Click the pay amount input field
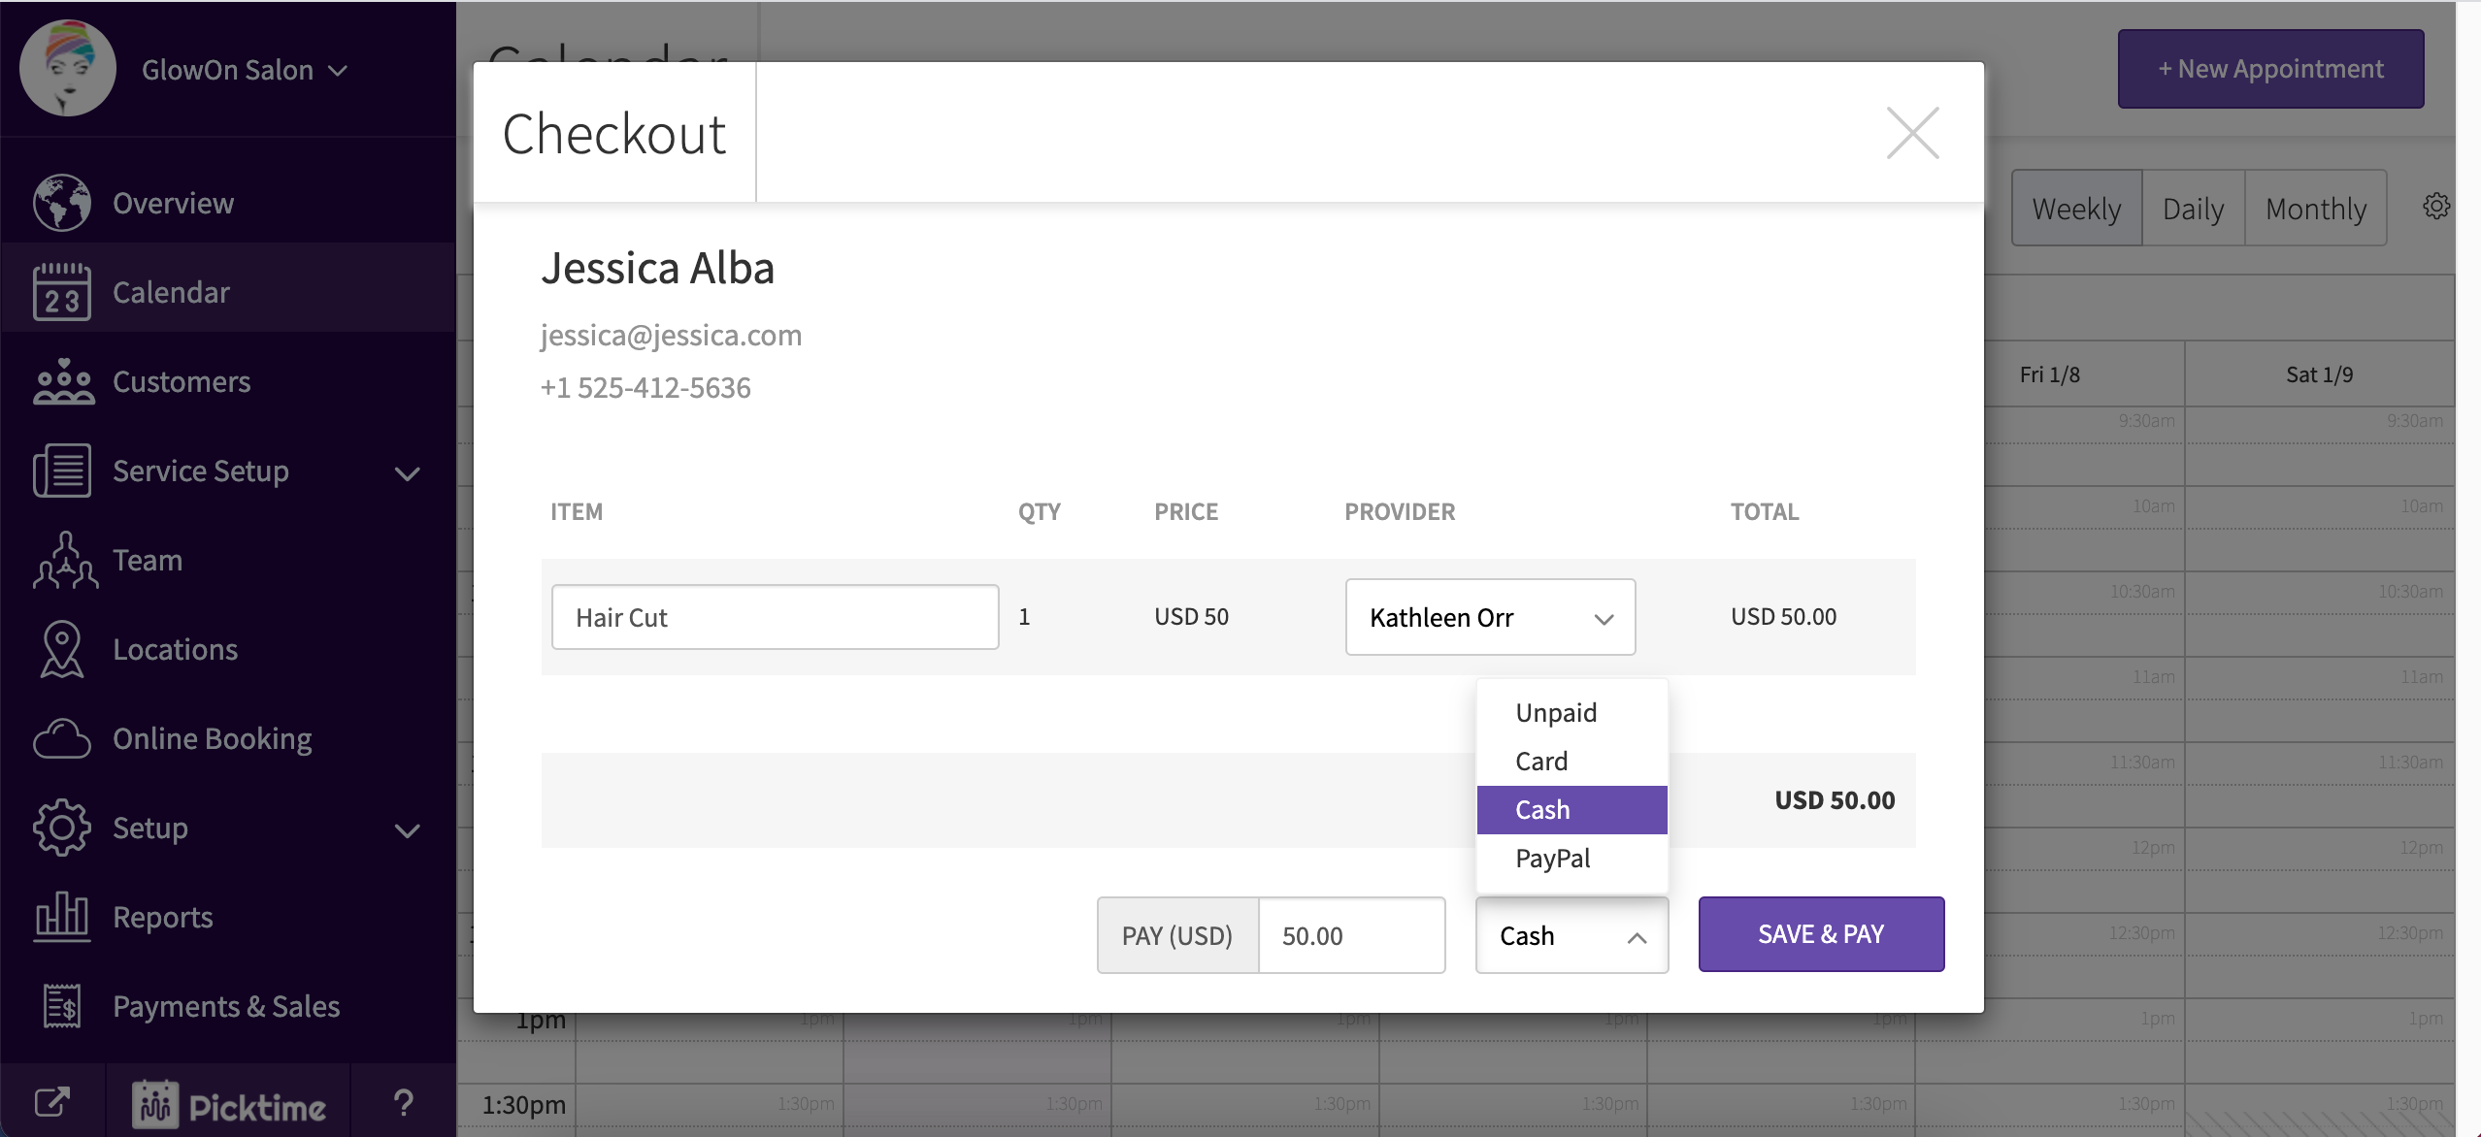This screenshot has width=2481, height=1137. tap(1350, 936)
